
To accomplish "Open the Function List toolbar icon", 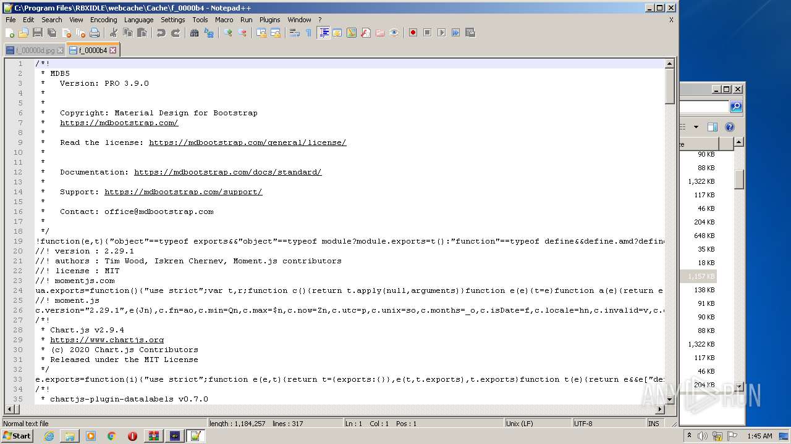I will click(x=366, y=33).
